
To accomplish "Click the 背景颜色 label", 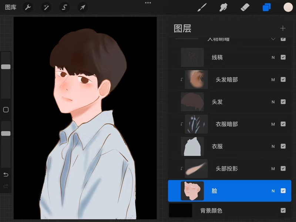I will pyautogui.click(x=211, y=211).
